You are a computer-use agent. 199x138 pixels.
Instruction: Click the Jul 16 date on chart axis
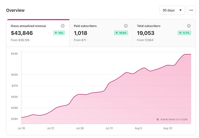pyautogui.click(x=21, y=128)
